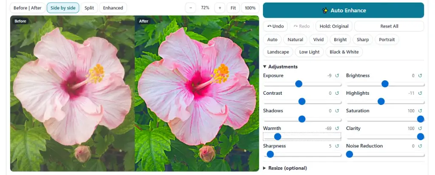
Task: Set zoom to 100% button
Action: coord(250,8)
